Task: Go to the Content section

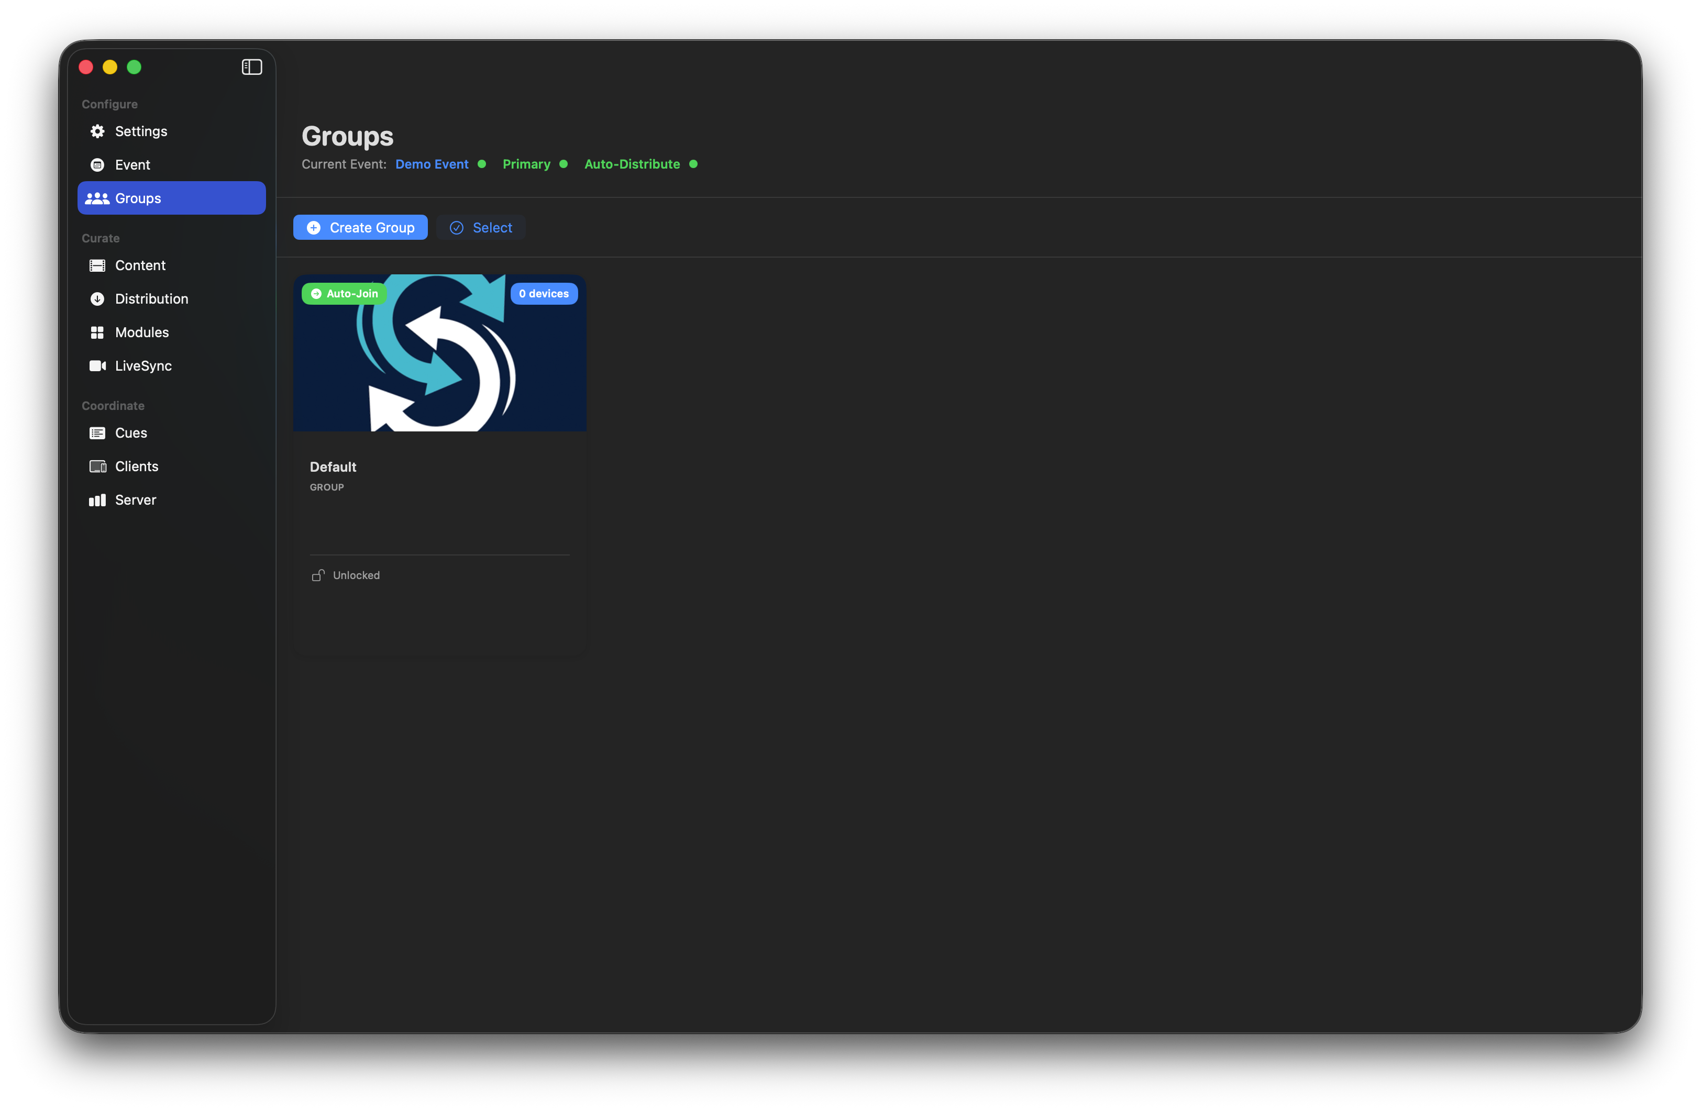Action: point(172,266)
